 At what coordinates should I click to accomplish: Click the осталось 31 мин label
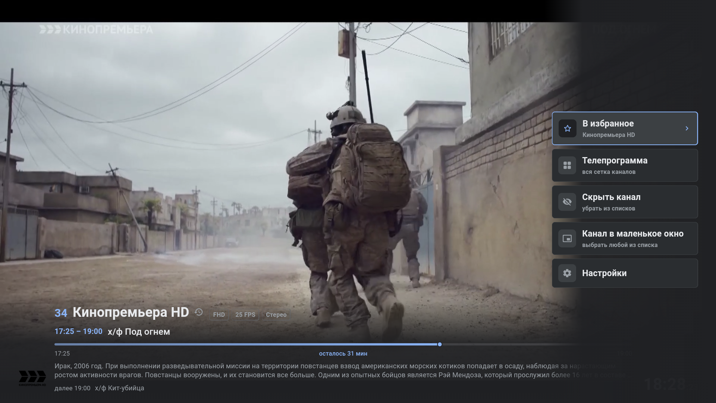[x=343, y=353]
